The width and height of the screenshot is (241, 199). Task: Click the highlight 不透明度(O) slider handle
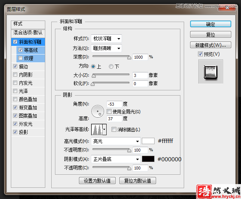pos(129,150)
